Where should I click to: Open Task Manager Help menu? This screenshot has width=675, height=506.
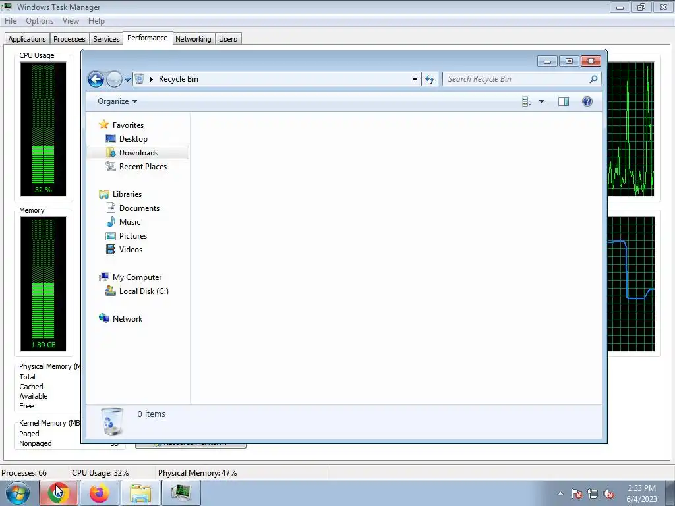(x=96, y=21)
